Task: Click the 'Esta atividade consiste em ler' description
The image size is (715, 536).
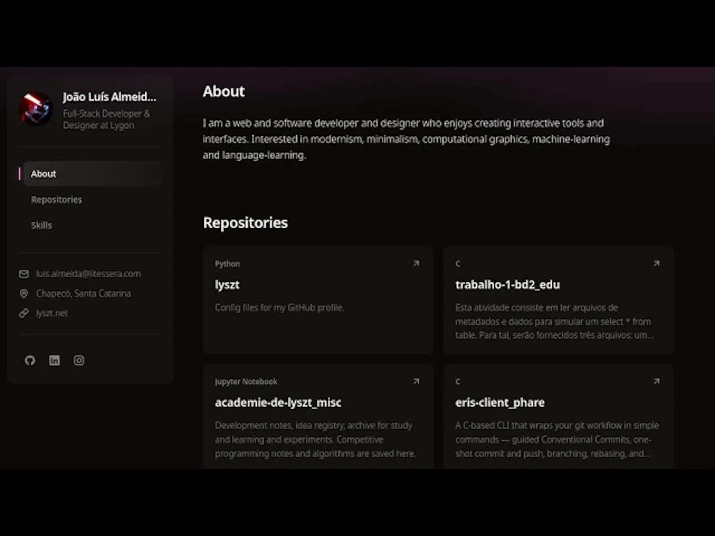Action: (555, 321)
